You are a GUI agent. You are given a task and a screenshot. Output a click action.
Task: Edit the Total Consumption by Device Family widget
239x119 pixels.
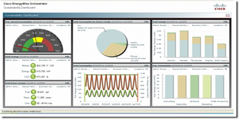(x=146, y=22)
